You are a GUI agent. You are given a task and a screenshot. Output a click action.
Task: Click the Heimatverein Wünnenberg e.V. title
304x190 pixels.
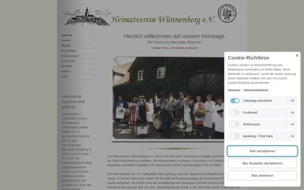pos(163,20)
